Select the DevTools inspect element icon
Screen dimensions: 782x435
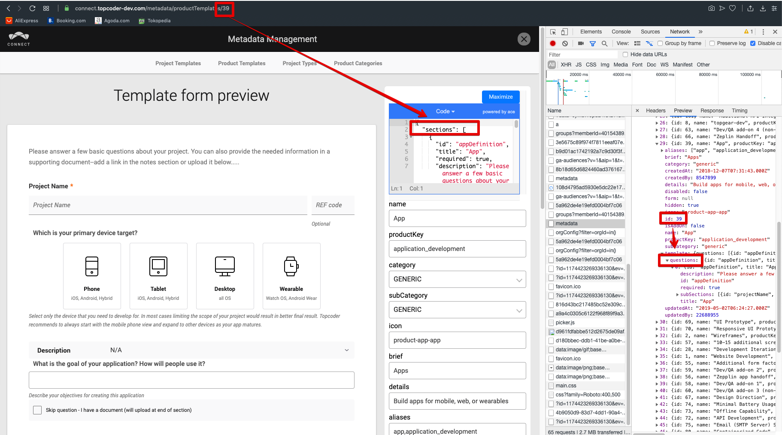point(553,32)
